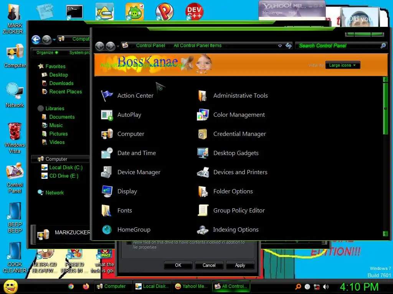Click Apply in properties dialog

point(240,265)
